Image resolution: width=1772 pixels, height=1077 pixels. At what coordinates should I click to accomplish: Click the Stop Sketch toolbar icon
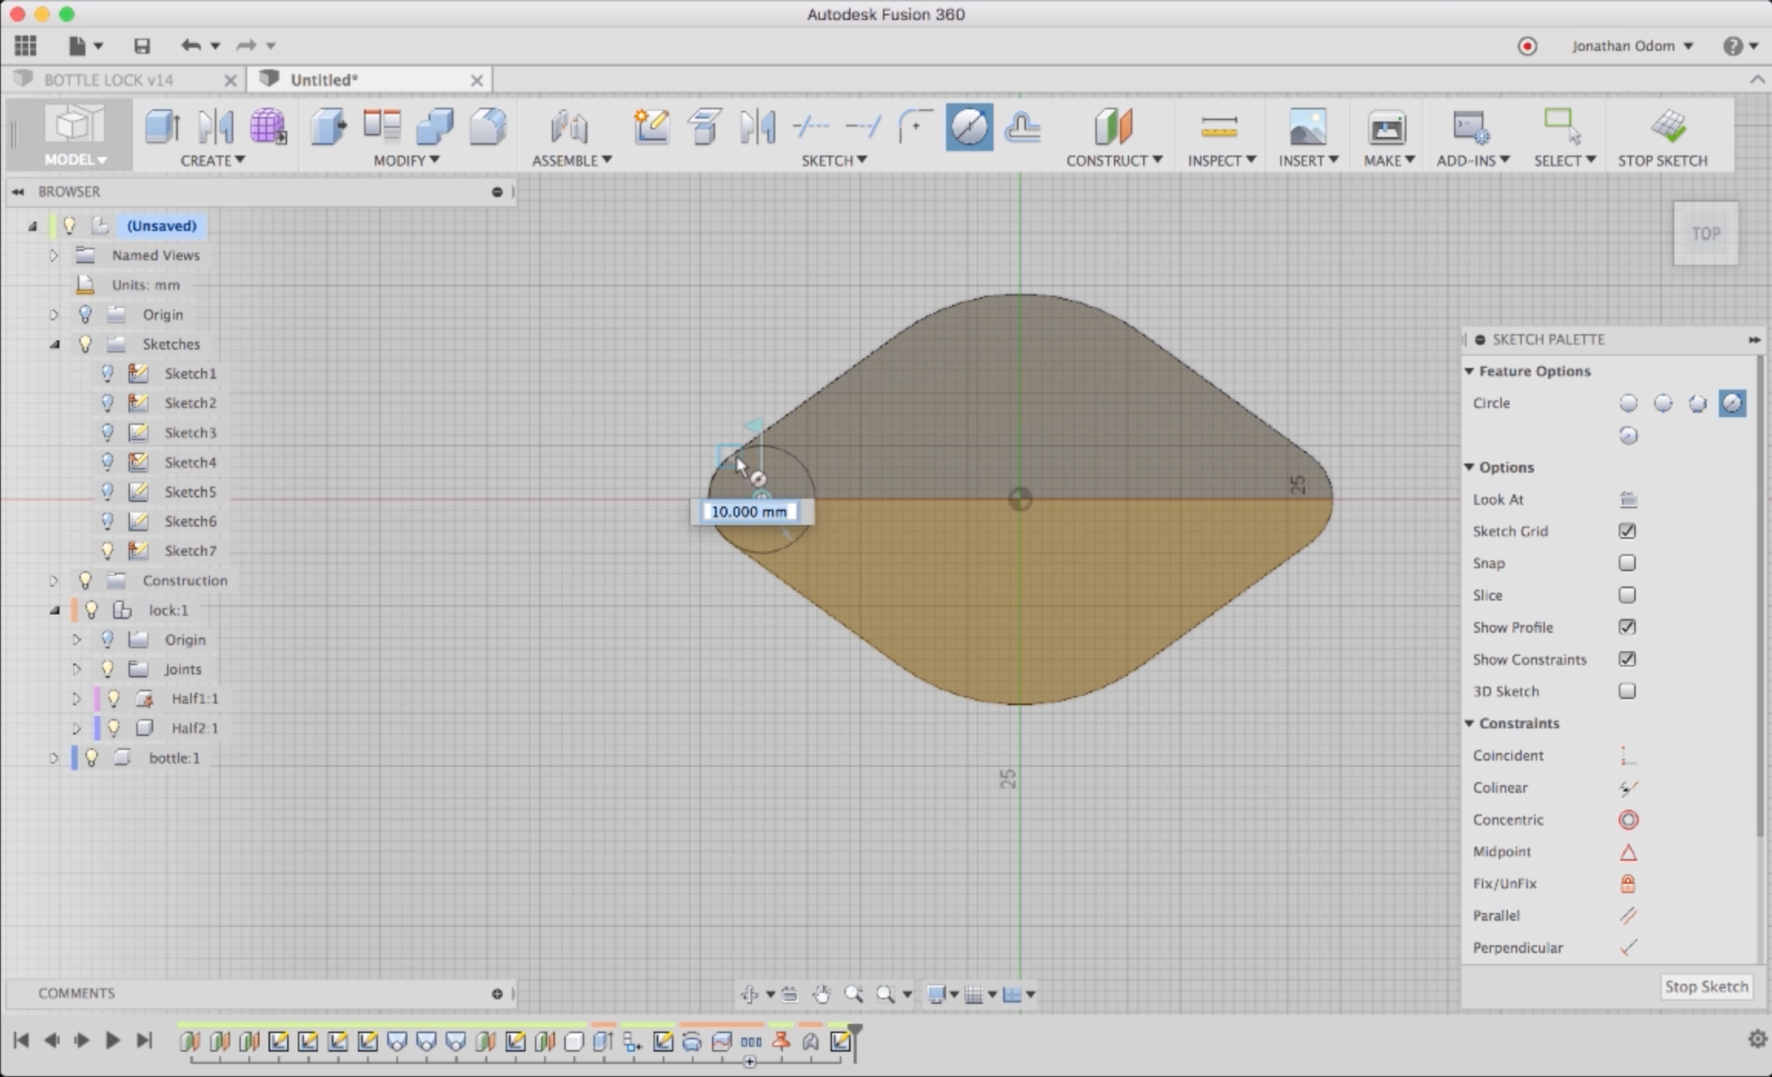[1669, 127]
